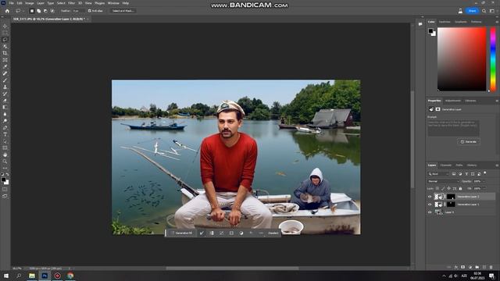
Task: Create a new layer icon
Action: (484, 267)
